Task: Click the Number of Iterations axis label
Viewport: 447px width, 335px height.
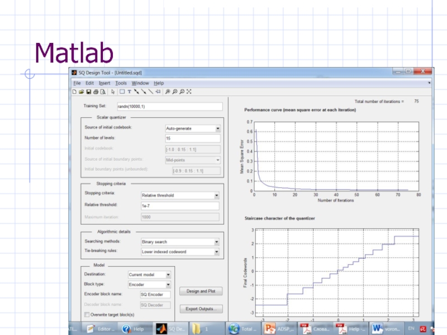Action: click(x=336, y=200)
